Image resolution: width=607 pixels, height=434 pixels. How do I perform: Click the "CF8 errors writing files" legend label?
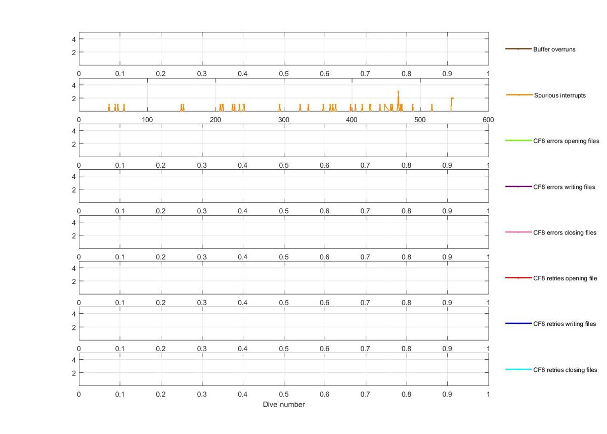(564, 187)
